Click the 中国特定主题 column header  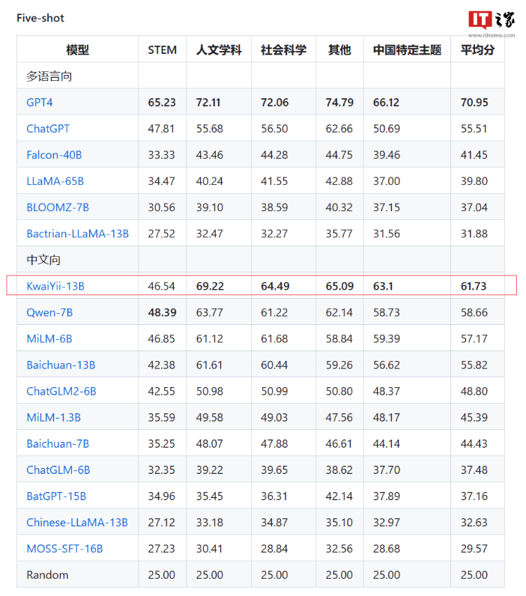click(x=408, y=50)
